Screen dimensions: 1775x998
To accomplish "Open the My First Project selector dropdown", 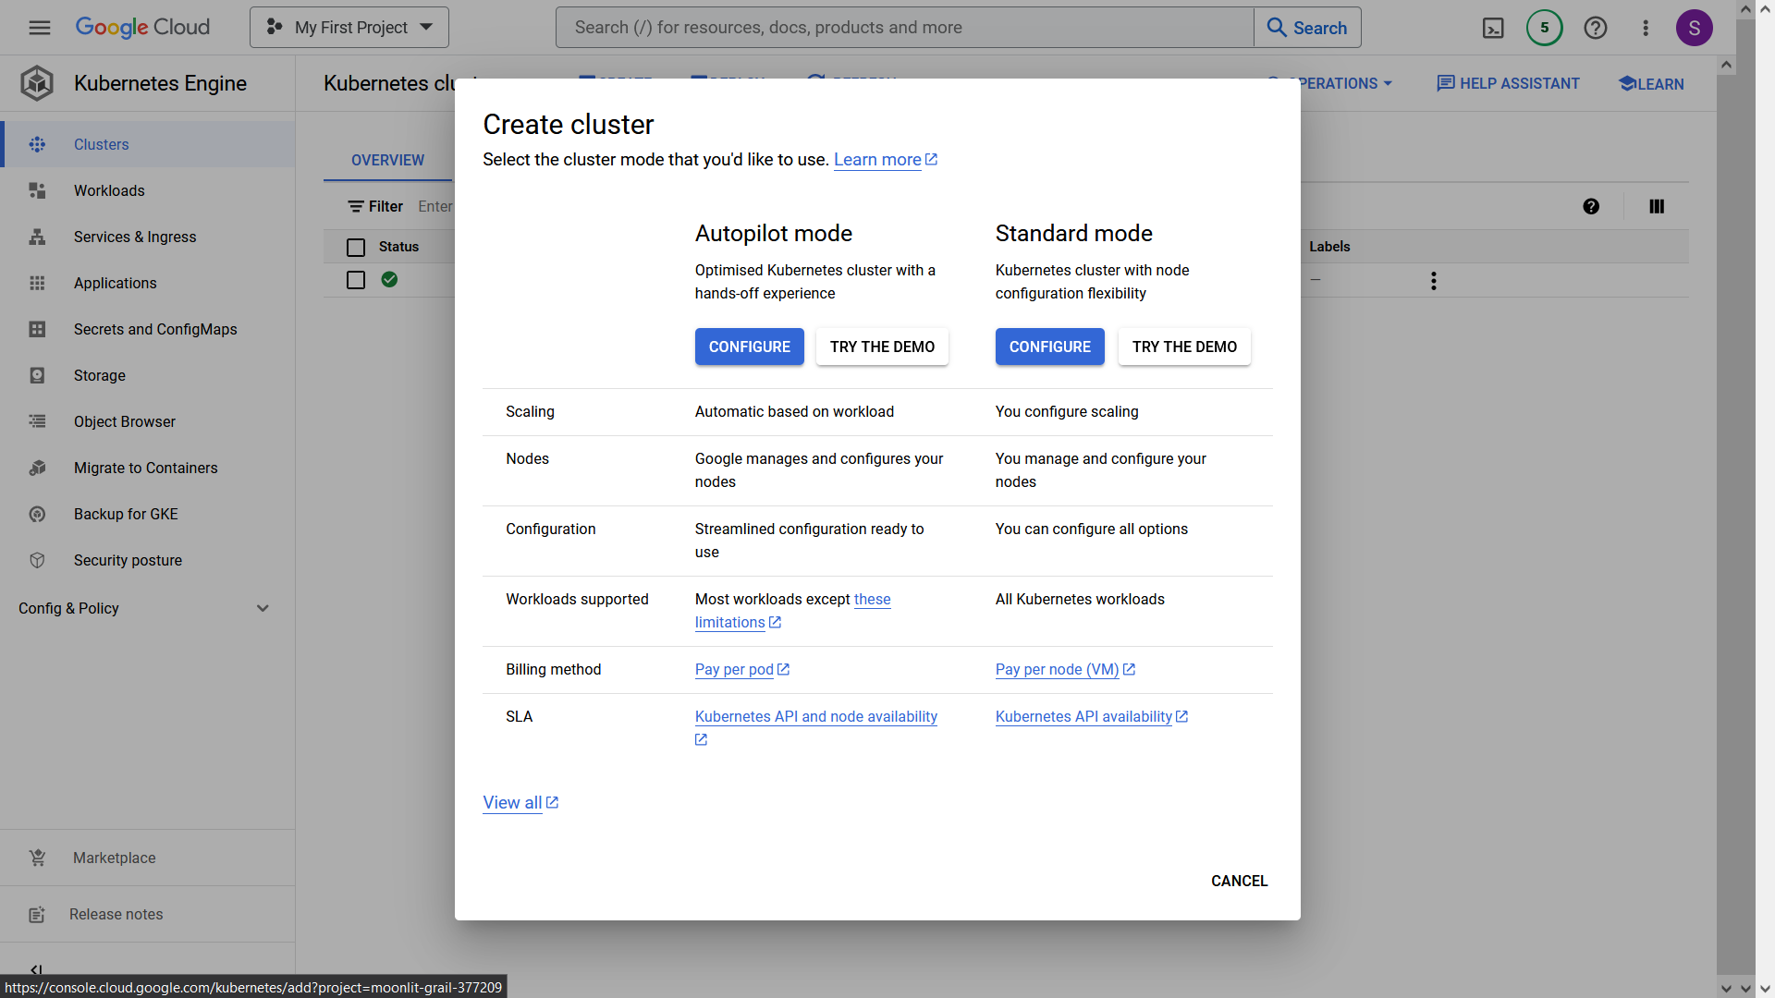I will click(x=349, y=28).
